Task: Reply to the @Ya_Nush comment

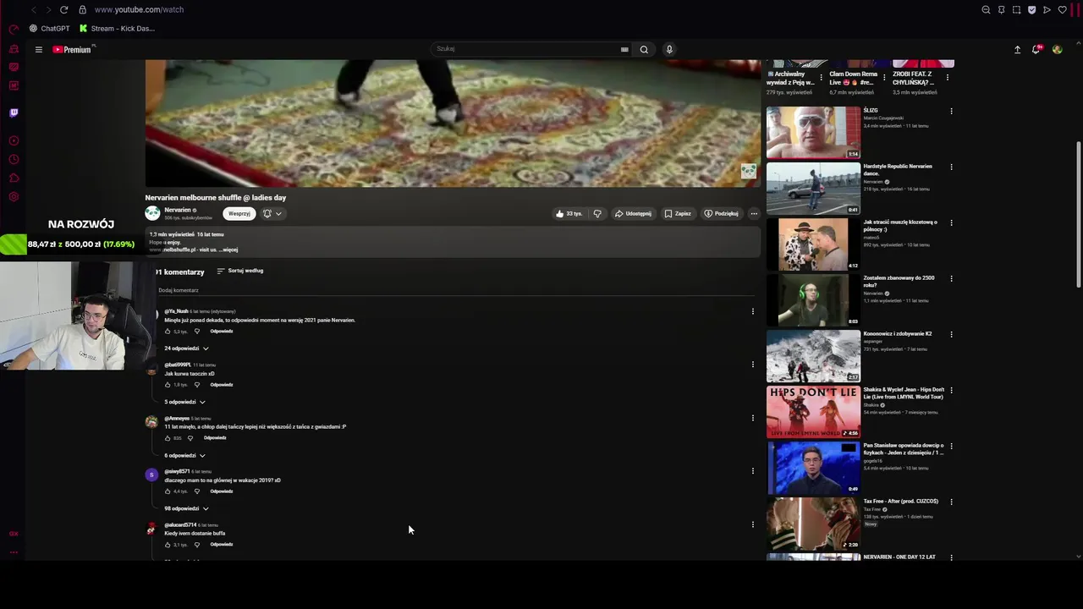Action: (x=222, y=331)
